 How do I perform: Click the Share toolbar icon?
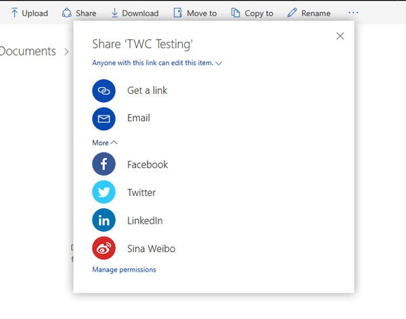(66, 13)
